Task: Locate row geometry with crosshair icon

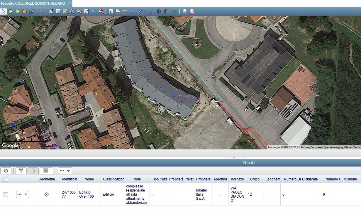Action: 46,194
